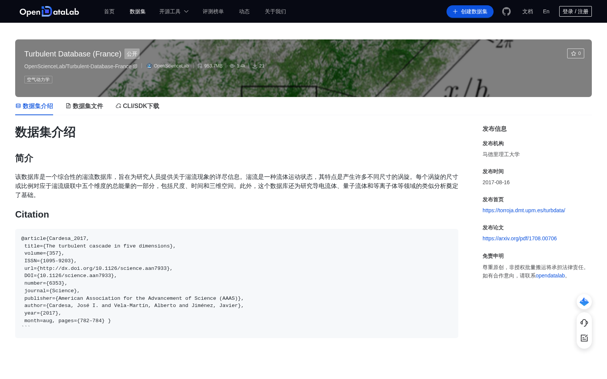Expand the 开源工具 dropdown menu

[x=174, y=11]
